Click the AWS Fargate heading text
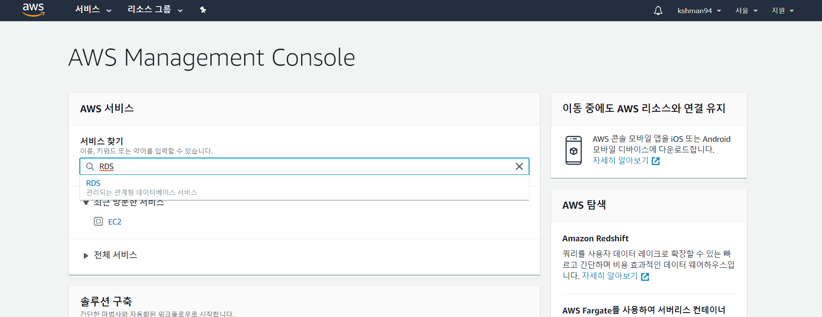 click(644, 310)
